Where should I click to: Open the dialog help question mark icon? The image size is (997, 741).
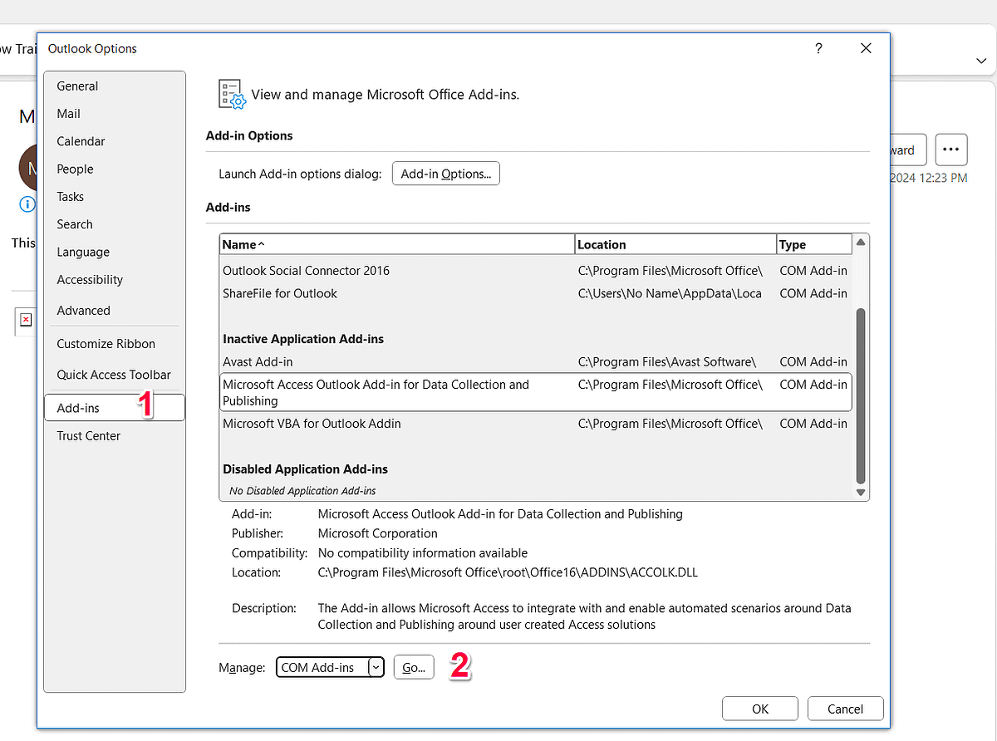(818, 49)
